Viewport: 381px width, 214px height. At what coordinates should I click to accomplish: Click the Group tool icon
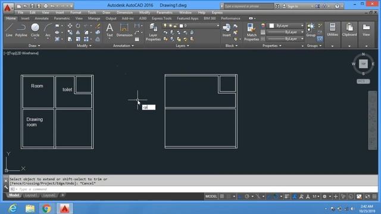(x=311, y=30)
